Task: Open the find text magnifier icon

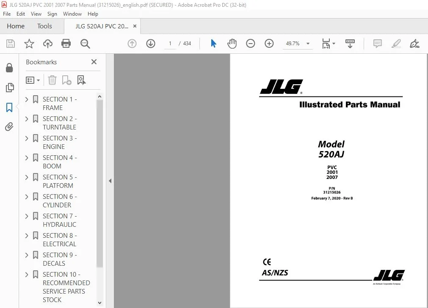Action: coord(85,44)
